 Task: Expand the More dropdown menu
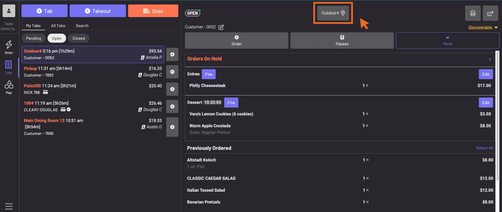coord(447,41)
